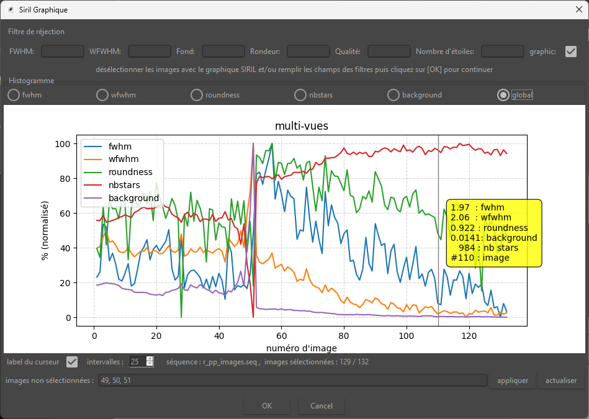Click the Siril app icon in title bar
This screenshot has height=419, width=589.
11,10
